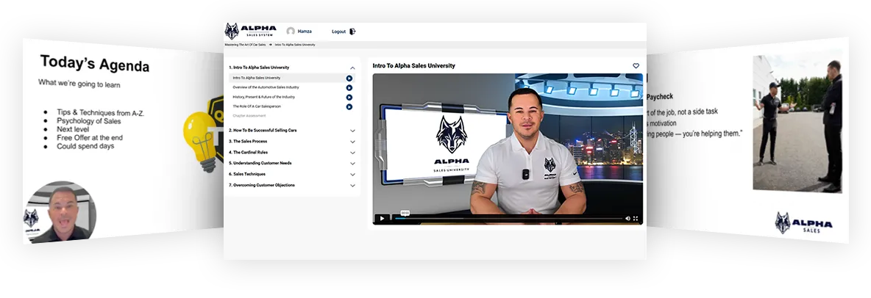The width and height of the screenshot is (871, 298).
Task: Expand Overcoming Customer Objections chapter
Action: pos(352,186)
